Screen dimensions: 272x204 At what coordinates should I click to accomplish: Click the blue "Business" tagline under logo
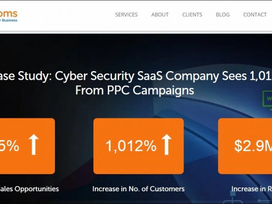pyautogui.click(x=8, y=20)
